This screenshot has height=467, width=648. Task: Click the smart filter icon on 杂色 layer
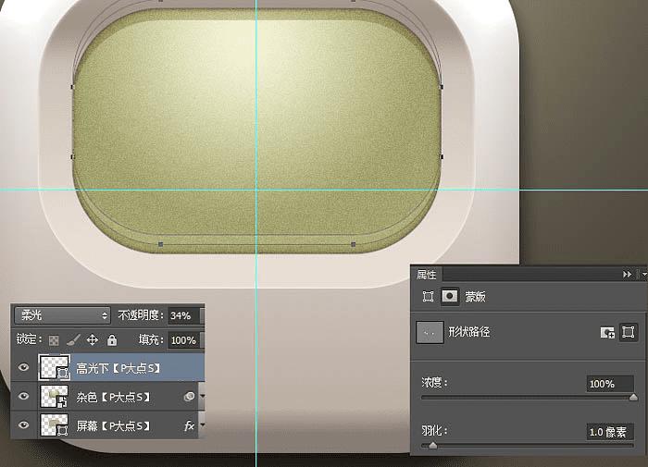[x=189, y=397]
